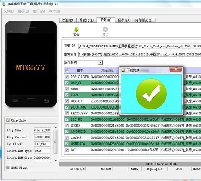The height and width of the screenshot is (181, 201).
Task: Click the Chip Info panel icon
Action: 8,120
